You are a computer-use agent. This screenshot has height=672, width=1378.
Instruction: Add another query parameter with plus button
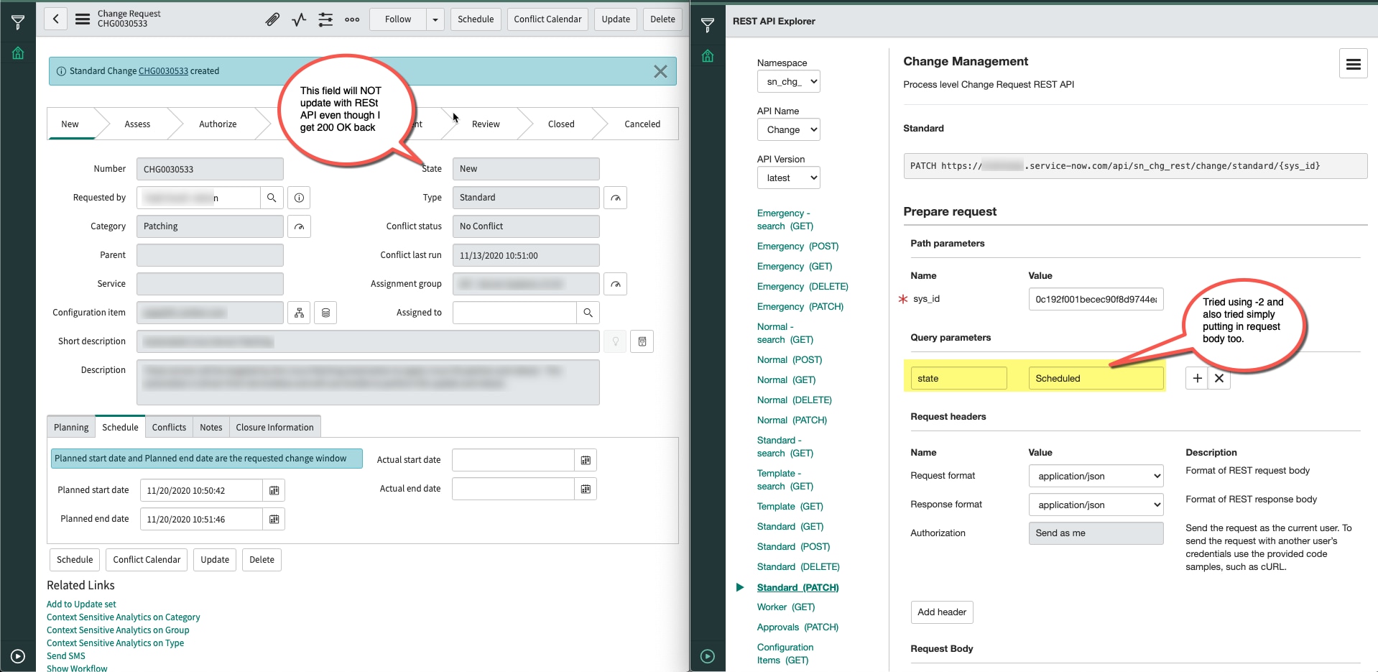click(x=1197, y=378)
